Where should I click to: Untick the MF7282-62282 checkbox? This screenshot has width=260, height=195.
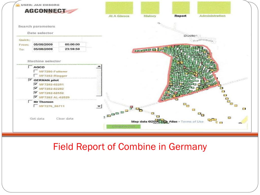[x=35, y=89]
